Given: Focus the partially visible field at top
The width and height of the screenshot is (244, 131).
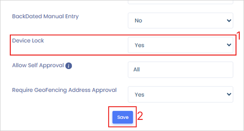Looking at the screenshot, I should point(180,2).
